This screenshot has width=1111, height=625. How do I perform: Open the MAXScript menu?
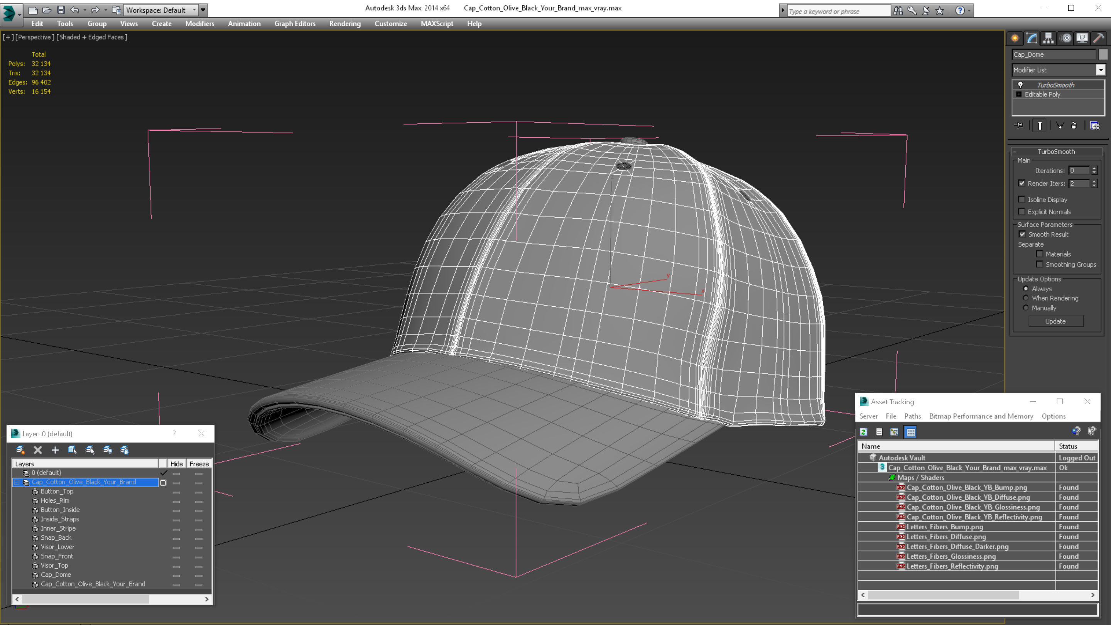[x=437, y=24]
